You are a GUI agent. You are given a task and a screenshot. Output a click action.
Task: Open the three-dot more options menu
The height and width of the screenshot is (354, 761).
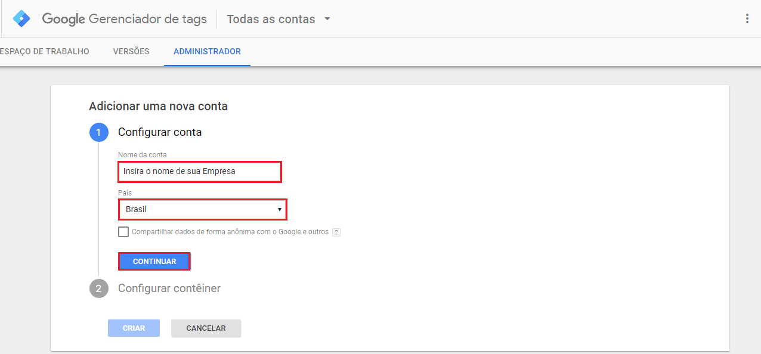747,18
